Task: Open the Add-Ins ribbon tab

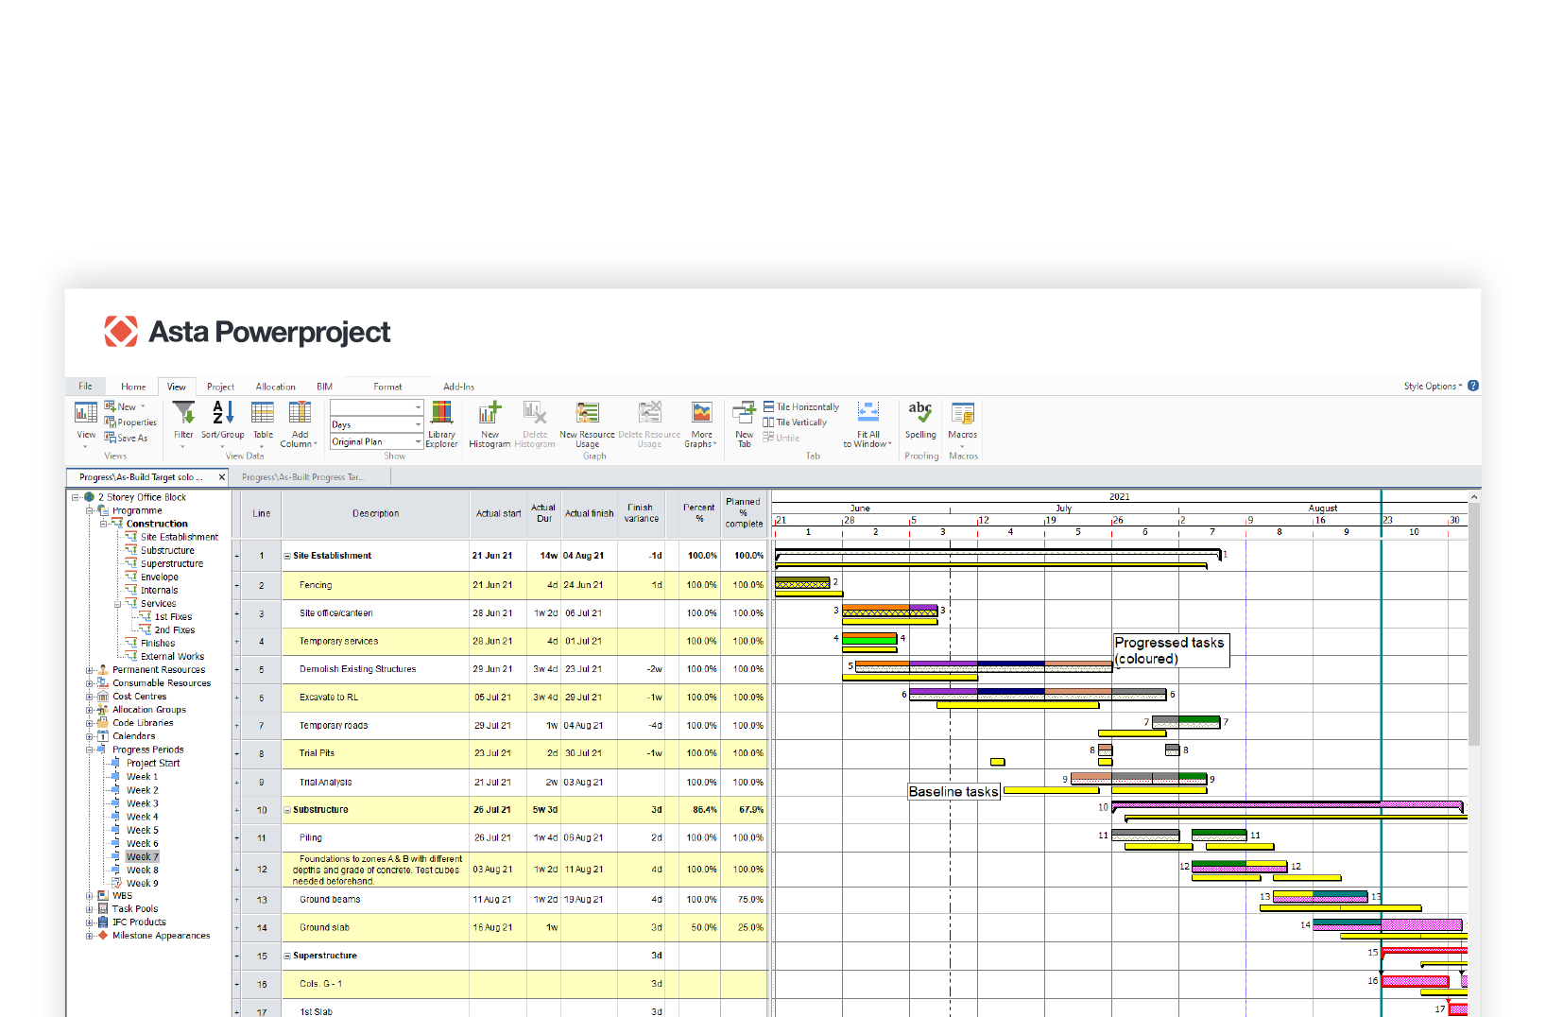Action: point(458,387)
